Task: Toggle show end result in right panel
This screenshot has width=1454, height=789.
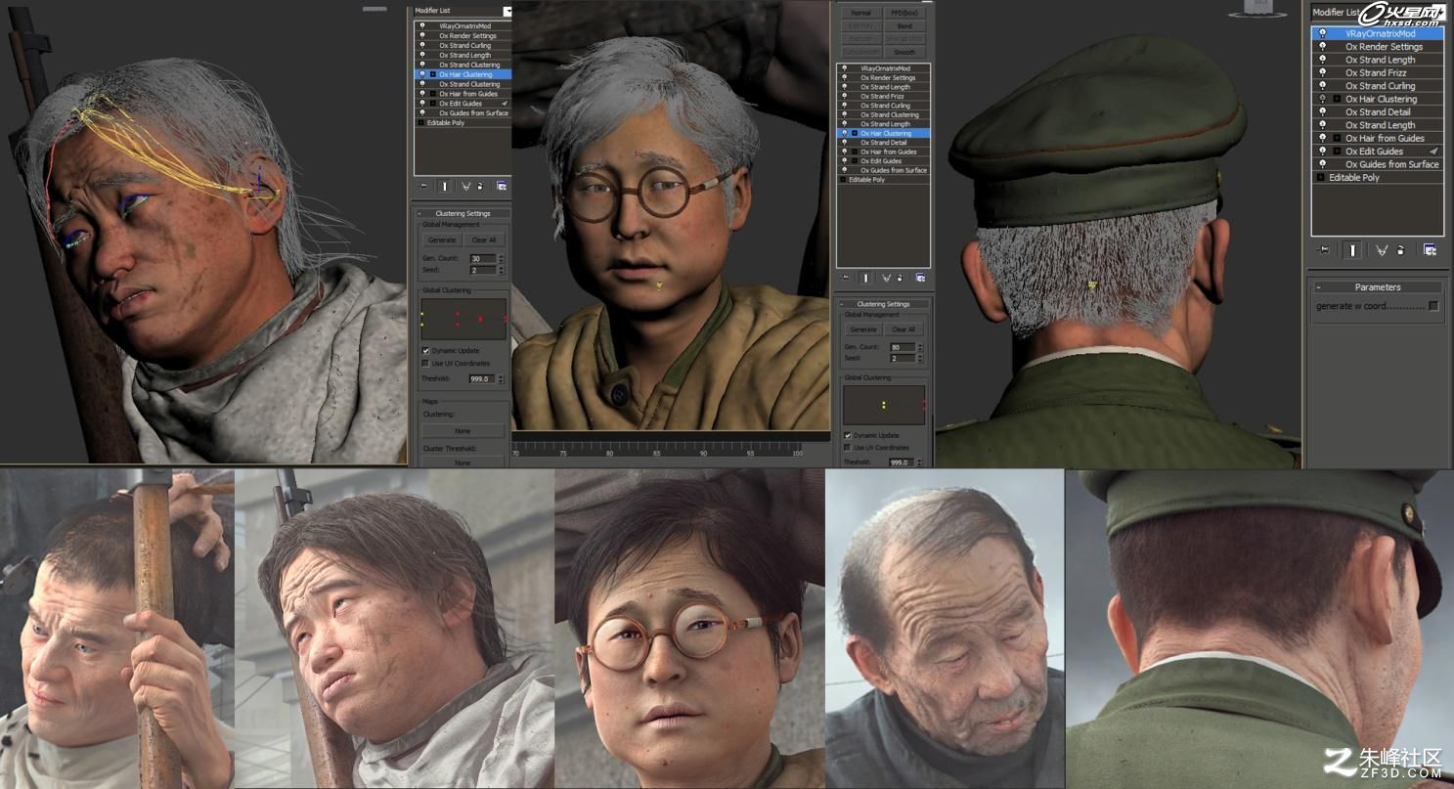Action: pyautogui.click(x=1353, y=249)
